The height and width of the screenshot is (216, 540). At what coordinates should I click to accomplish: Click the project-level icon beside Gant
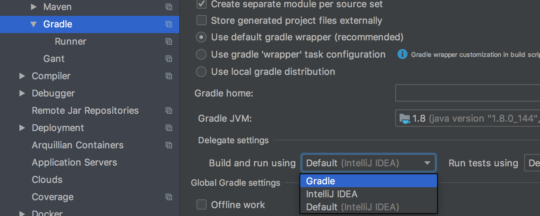(x=168, y=59)
